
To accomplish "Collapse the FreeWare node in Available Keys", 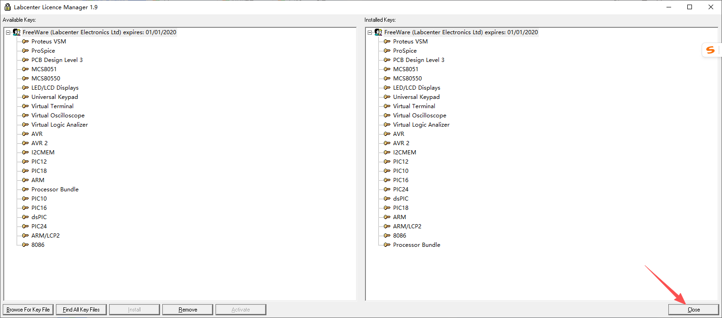I will point(8,32).
